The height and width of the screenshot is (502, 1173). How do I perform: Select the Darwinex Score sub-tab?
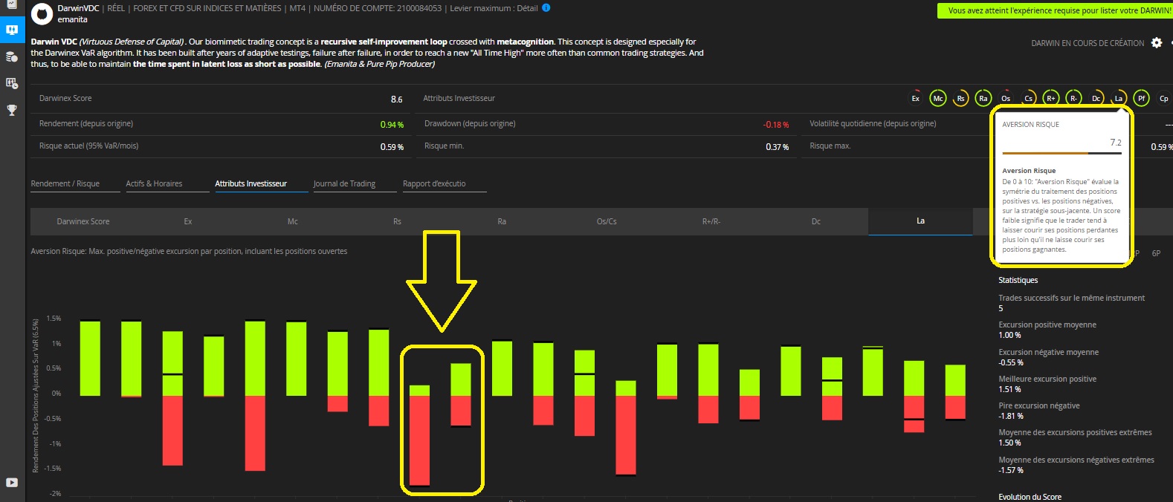[x=83, y=221]
